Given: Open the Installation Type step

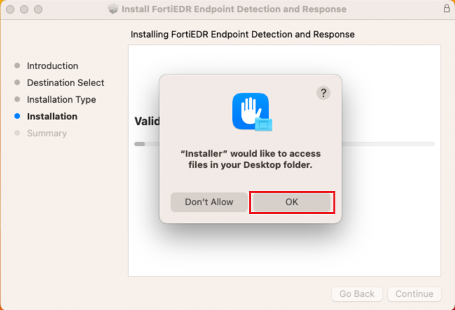Looking at the screenshot, I should coord(61,99).
